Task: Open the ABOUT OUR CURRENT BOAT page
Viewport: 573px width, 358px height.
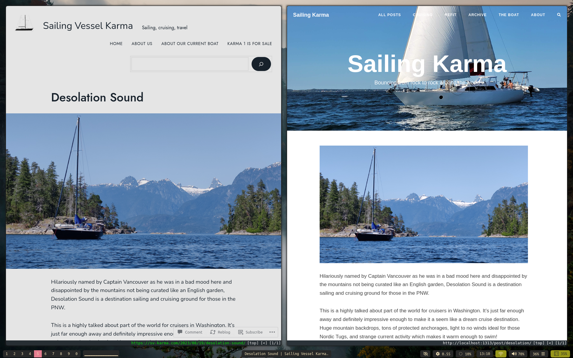Action: coord(190,44)
